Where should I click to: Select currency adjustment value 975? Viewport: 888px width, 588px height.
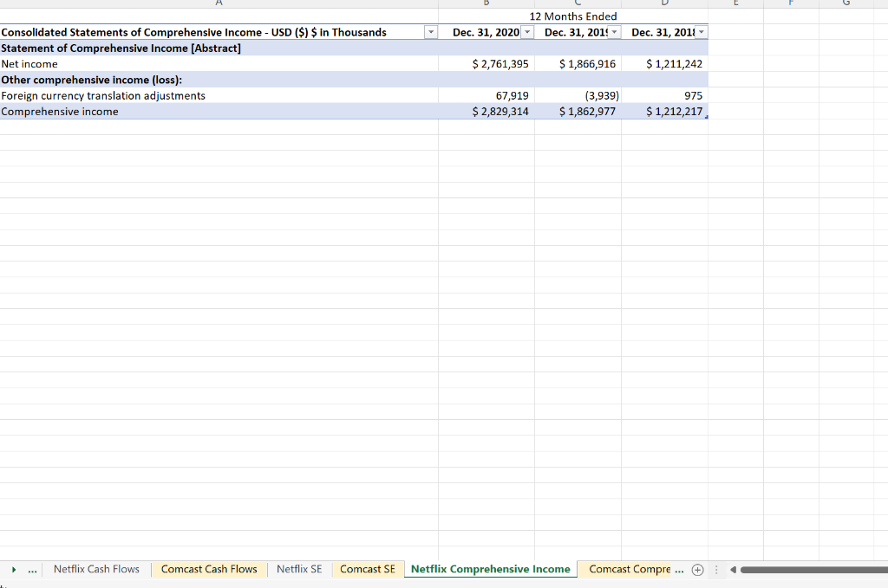click(x=665, y=95)
